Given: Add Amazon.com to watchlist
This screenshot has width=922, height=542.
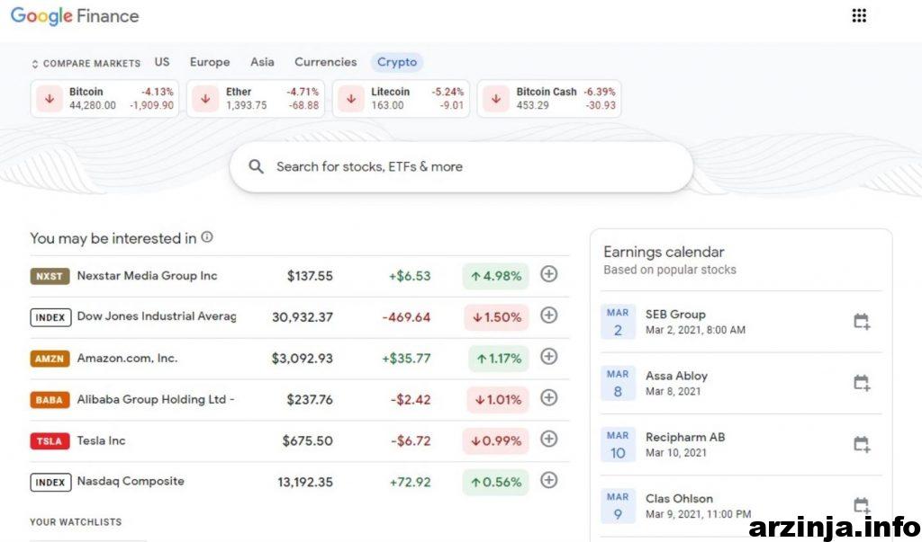Looking at the screenshot, I should [548, 357].
